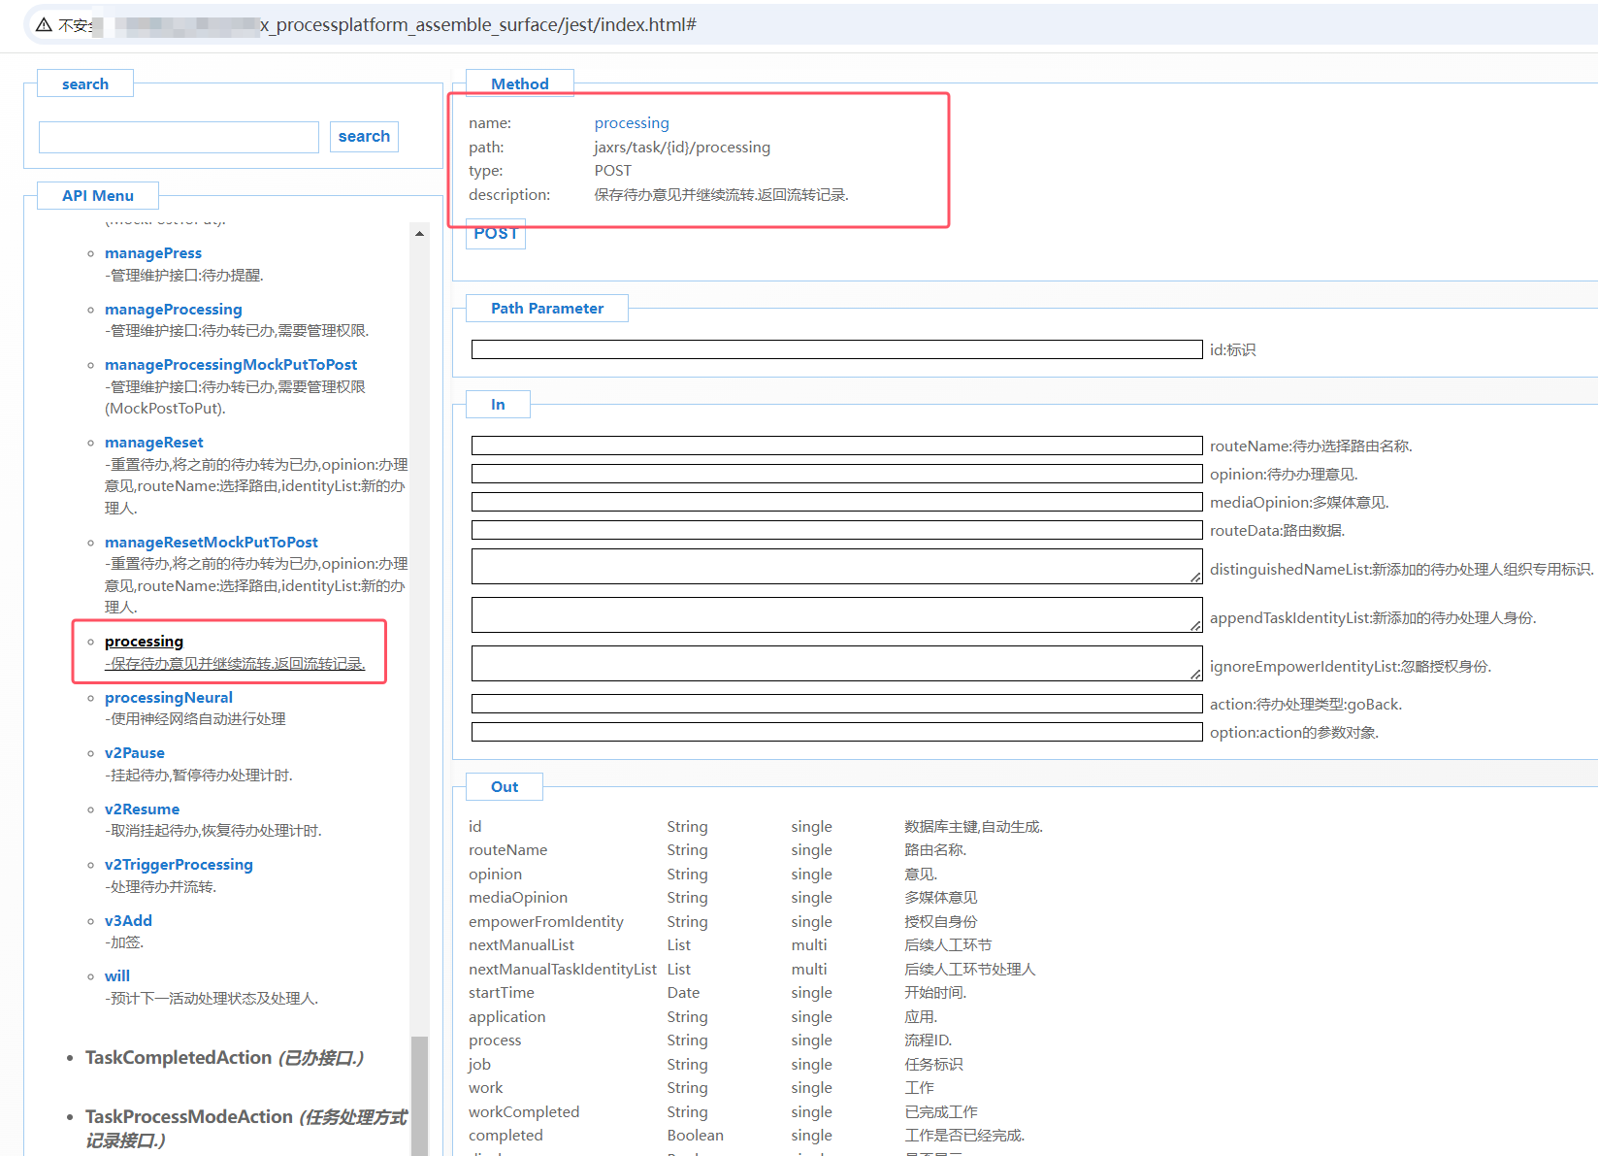Screen dimensions: 1598x1156
Task: Select manageProcessingMockPutToPost in the menu
Action: (x=230, y=365)
